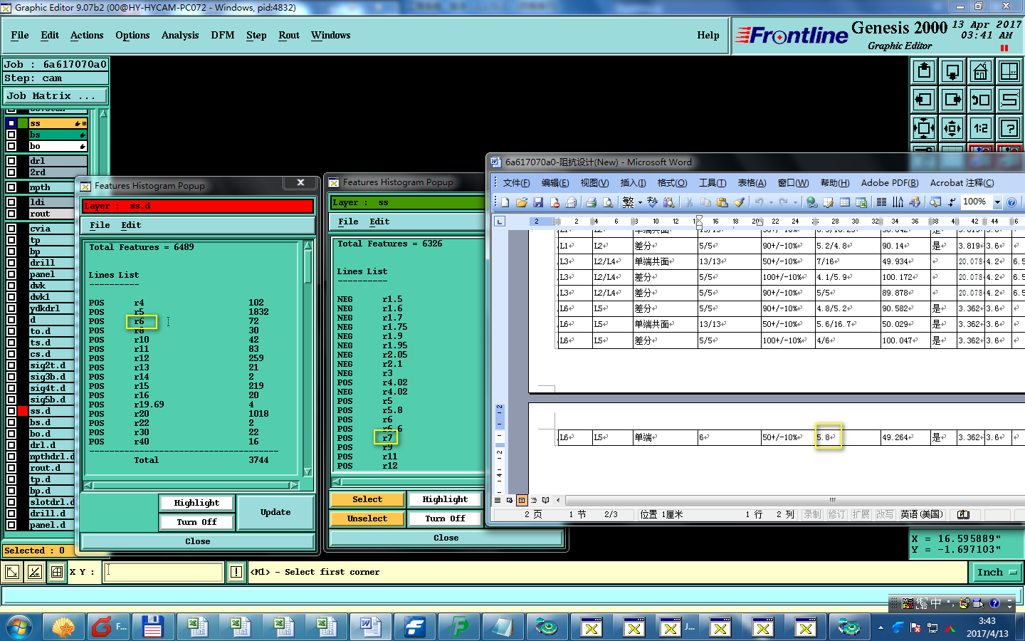
Task: Click the exclamation mark icon beside coordinate field
Action: [236, 571]
